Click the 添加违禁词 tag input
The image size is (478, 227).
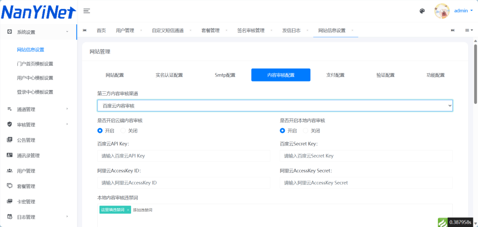143,210
